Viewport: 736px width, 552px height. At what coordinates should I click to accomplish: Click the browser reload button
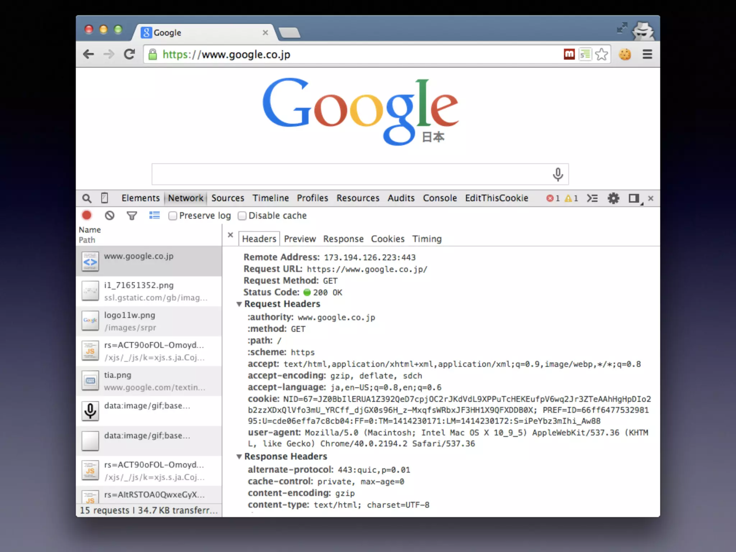[x=129, y=55]
